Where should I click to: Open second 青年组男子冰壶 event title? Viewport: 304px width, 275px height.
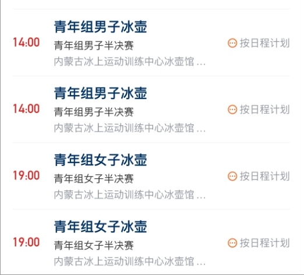[100, 93]
